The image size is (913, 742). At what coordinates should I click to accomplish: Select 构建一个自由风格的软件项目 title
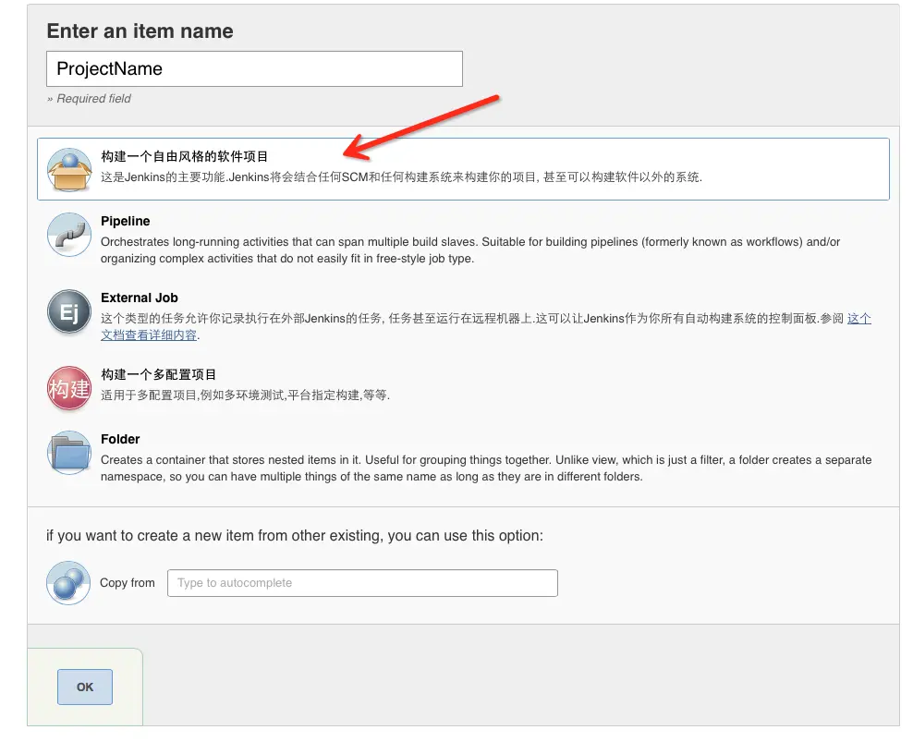(x=184, y=156)
